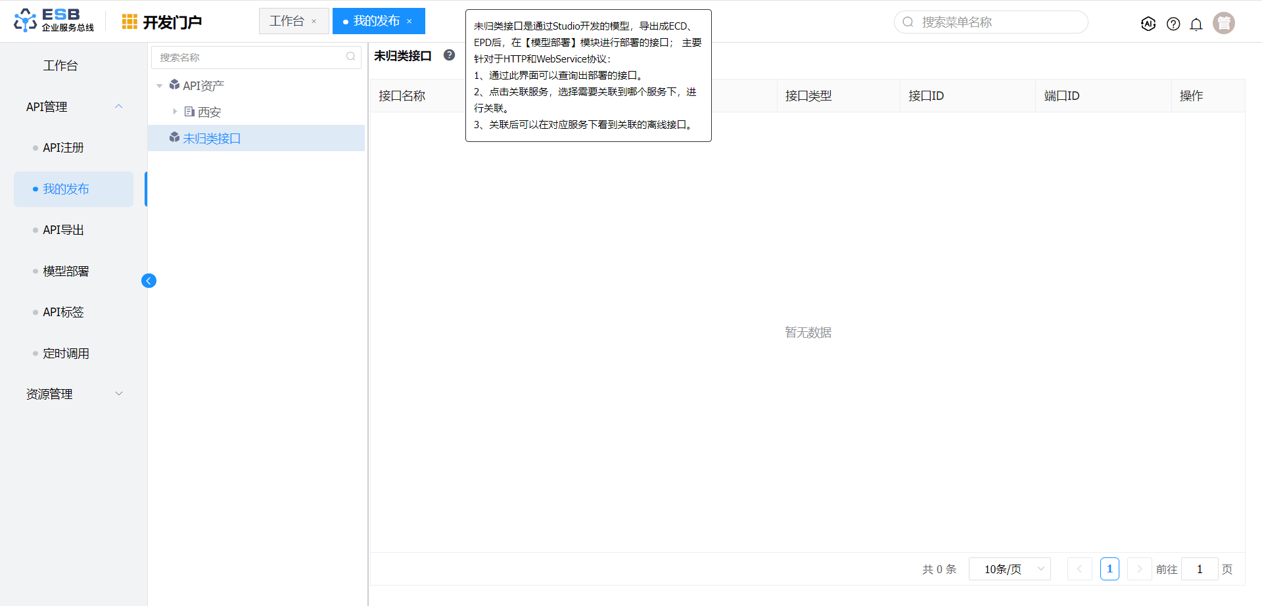Screen dimensions: 1262x606
Task: Collapse the API管理 menu group
Action: [x=119, y=106]
